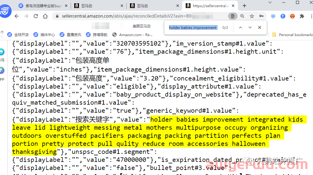Click the value '47000000'
313x175 pixels.
coord(131,159)
